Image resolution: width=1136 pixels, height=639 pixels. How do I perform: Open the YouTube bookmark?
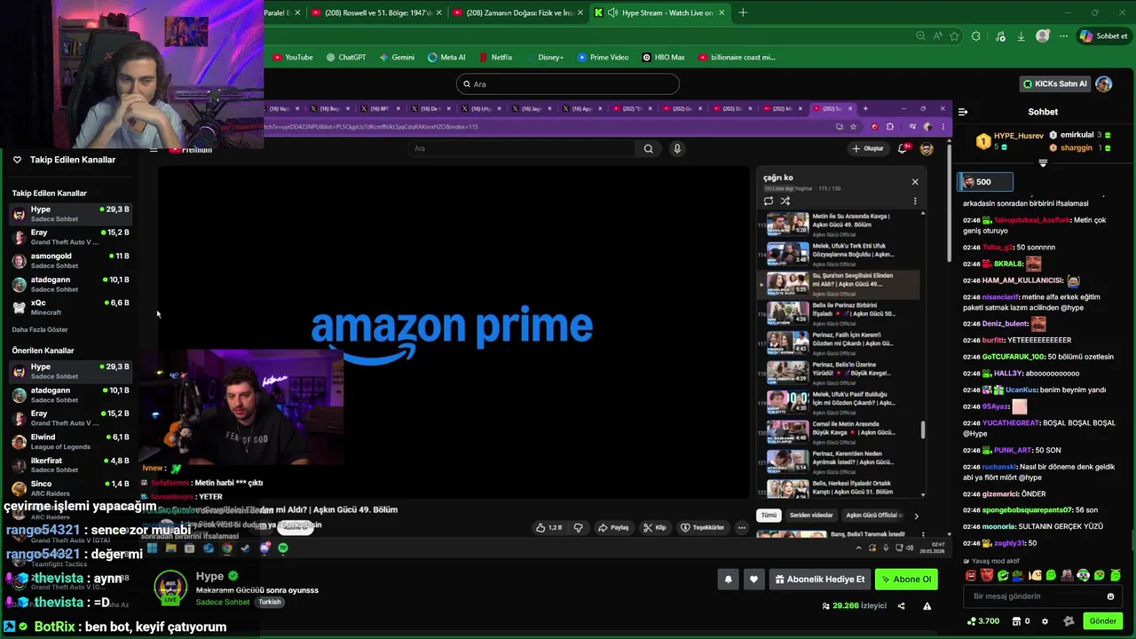coord(293,57)
